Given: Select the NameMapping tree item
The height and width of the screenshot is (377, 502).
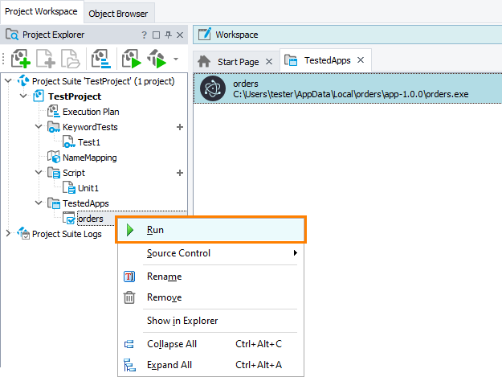Looking at the screenshot, I should pos(89,158).
